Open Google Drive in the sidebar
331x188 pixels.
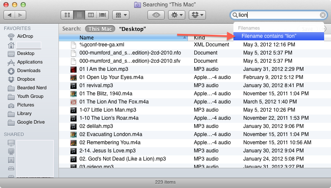point(31,122)
